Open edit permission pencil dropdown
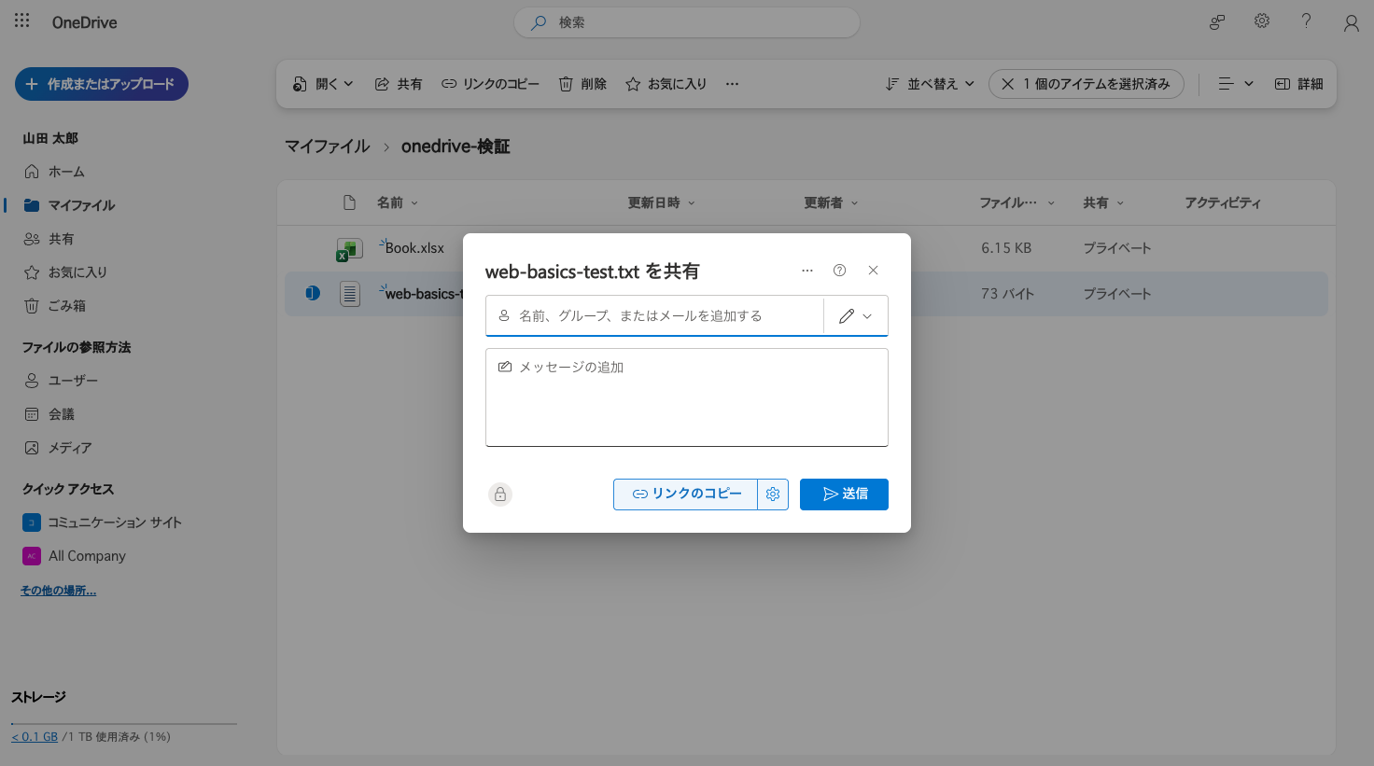Image resolution: width=1374 pixels, height=766 pixels. coord(856,316)
